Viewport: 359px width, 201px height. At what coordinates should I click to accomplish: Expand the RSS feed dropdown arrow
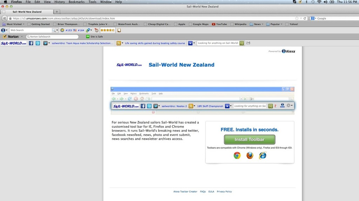coord(122,43)
